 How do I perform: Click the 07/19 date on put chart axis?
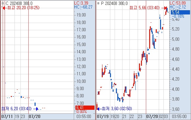102,116
